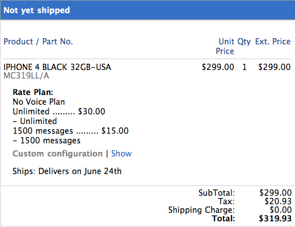This screenshot has height=227, width=295.
Task: Click the Delivers on June 24th text
Action: (80, 171)
